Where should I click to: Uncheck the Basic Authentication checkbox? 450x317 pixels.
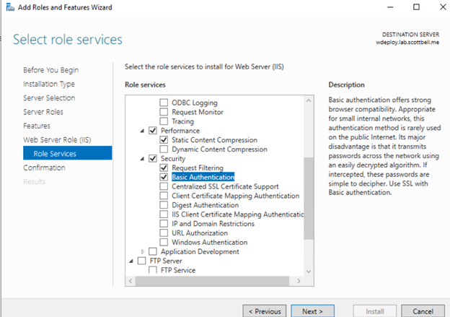click(164, 177)
